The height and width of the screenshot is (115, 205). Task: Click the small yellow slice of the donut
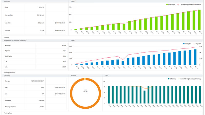(x=85, y=79)
